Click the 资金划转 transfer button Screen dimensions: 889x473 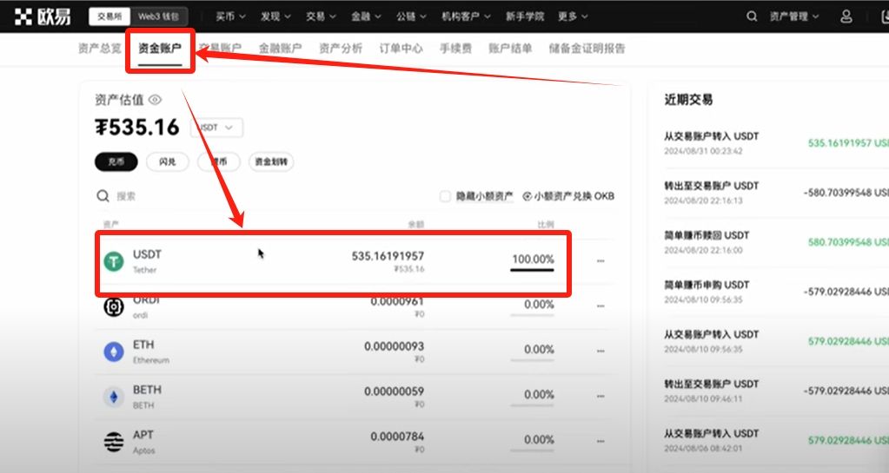point(272,161)
